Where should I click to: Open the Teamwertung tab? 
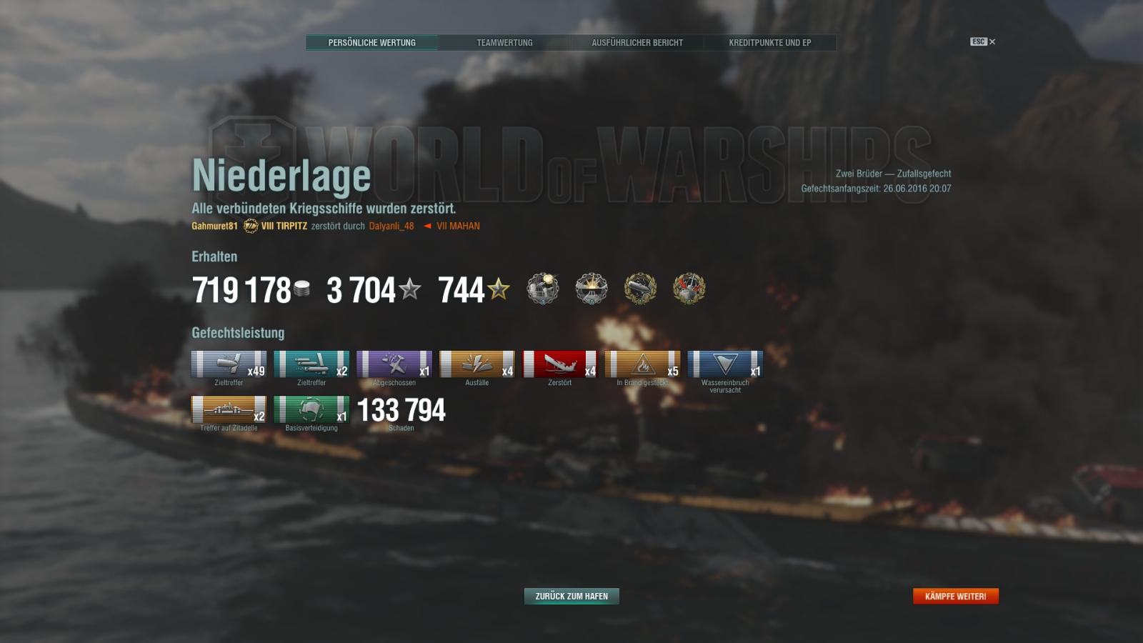[x=504, y=43]
